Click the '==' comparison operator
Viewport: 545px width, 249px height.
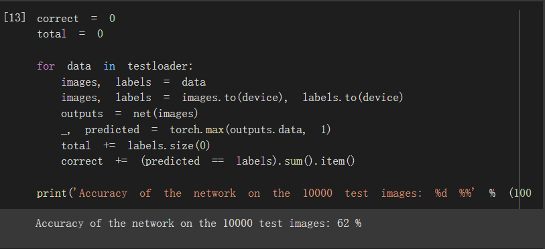tap(218, 161)
